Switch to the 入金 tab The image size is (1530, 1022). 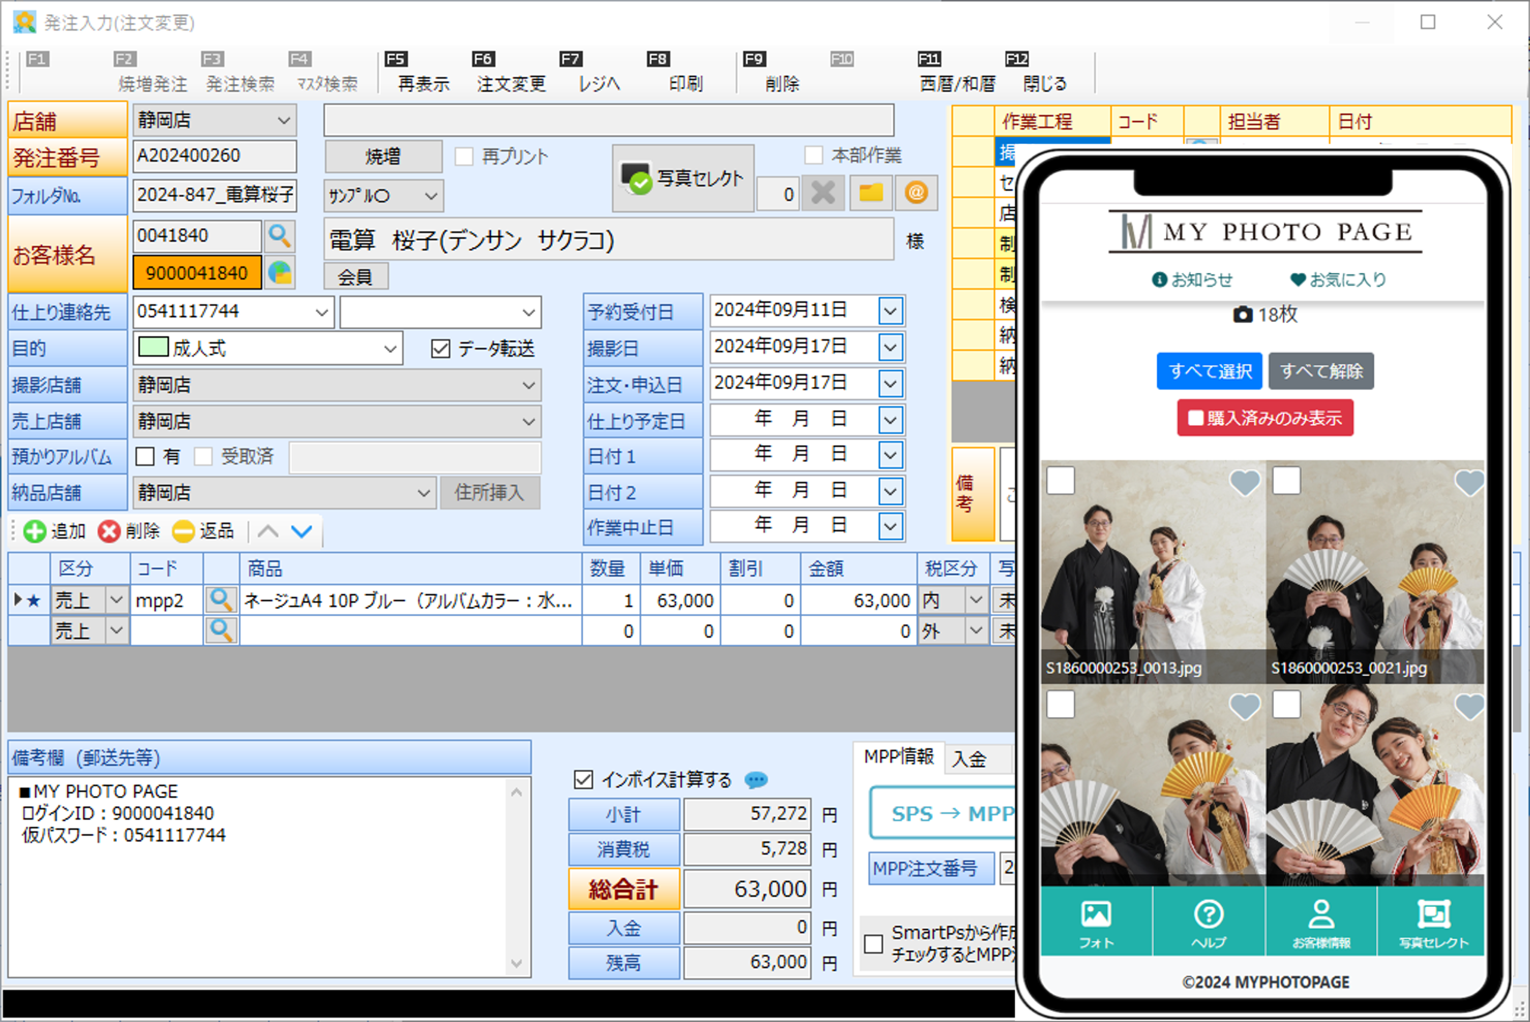click(969, 759)
